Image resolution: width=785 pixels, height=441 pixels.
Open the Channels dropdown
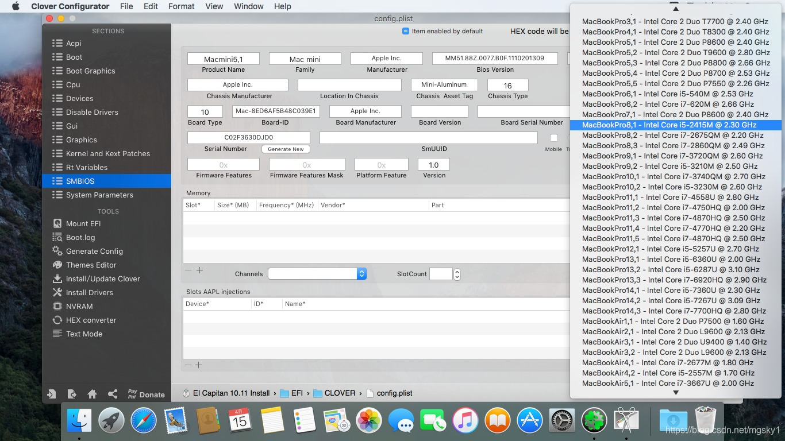click(x=317, y=274)
